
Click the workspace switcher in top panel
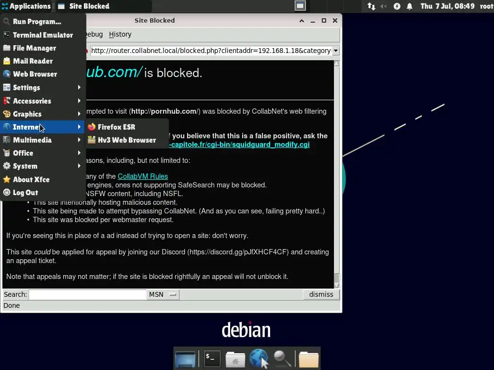300,6
